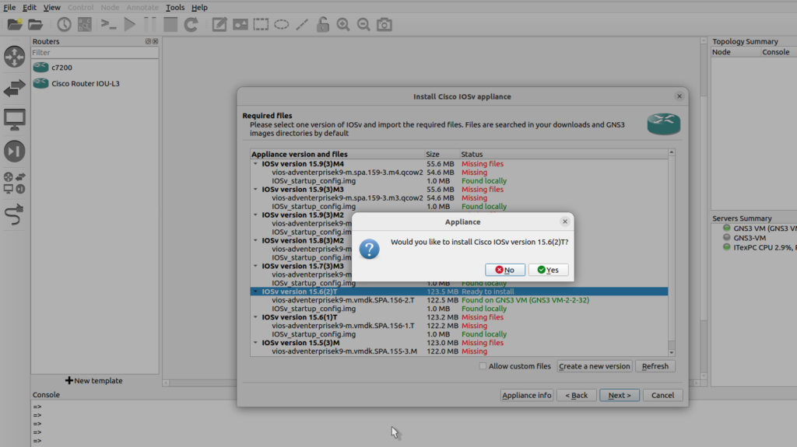
Task: Click the Yes button in Appliance dialog
Action: 548,270
